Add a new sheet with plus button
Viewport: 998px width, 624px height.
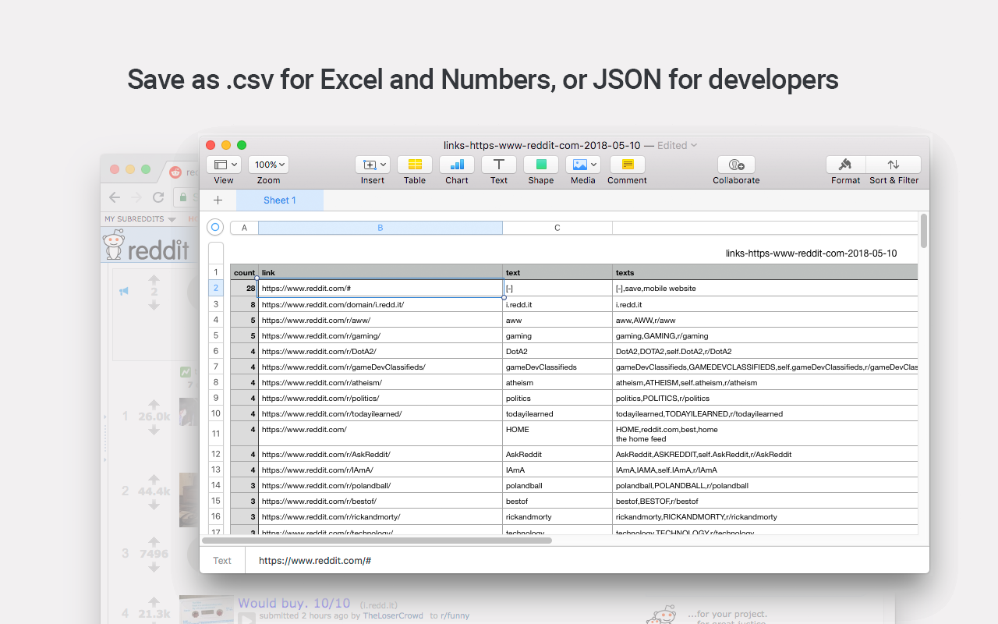click(x=218, y=200)
